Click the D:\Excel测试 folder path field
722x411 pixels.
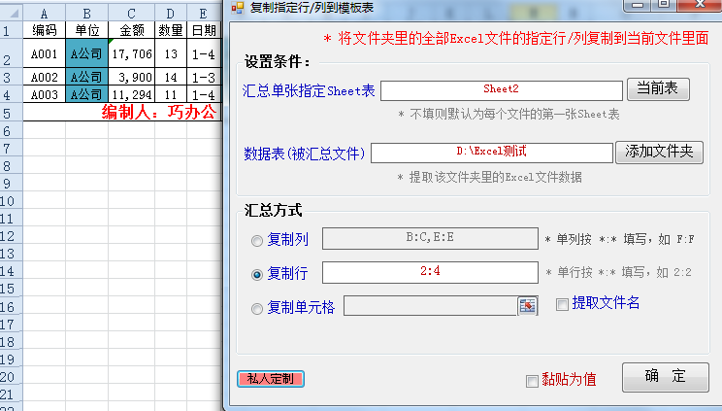pyautogui.click(x=492, y=153)
